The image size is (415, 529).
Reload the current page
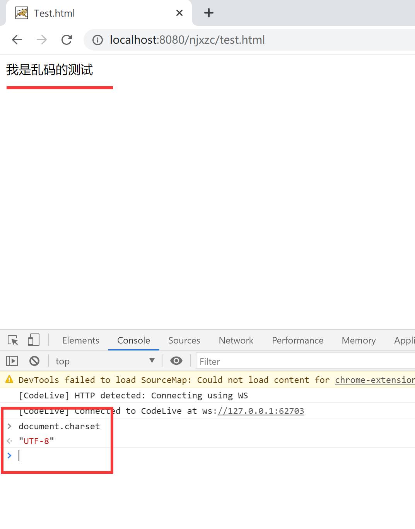(67, 39)
